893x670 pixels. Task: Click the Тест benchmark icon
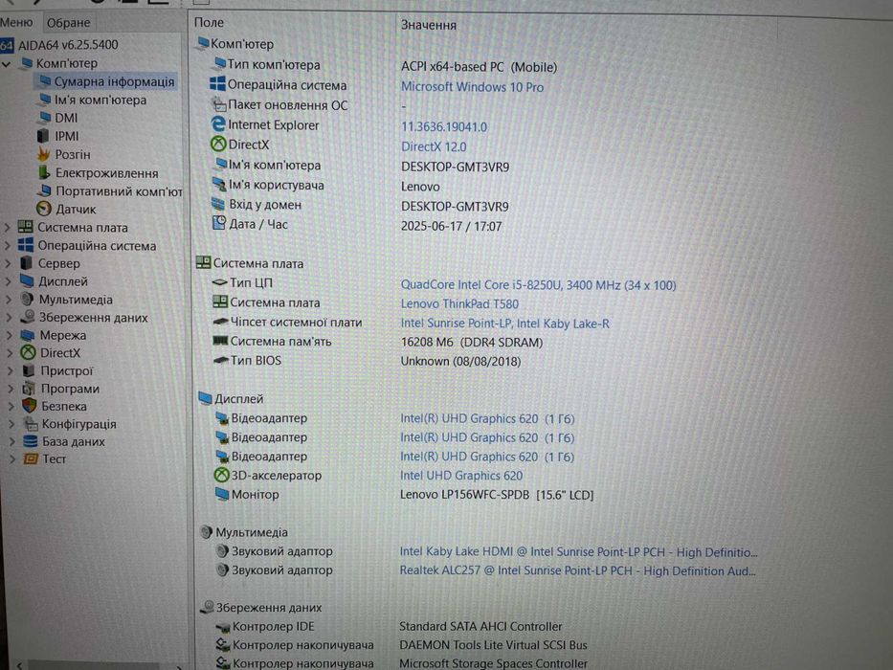coord(31,458)
